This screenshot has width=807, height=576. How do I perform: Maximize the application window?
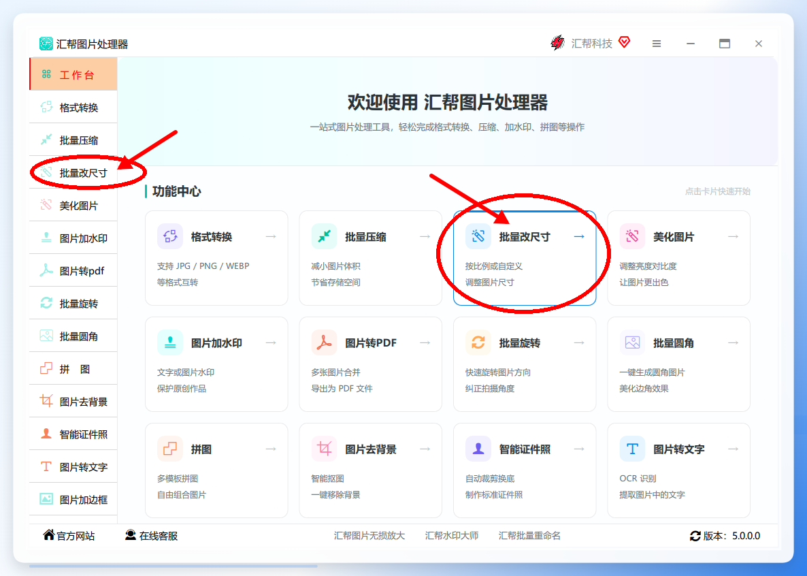(x=724, y=44)
